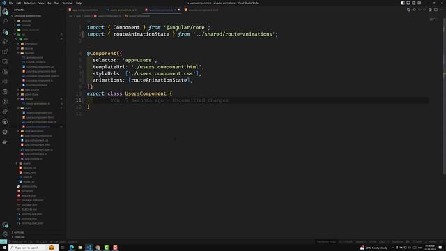This screenshot has width=446, height=251.
Task: Click the taskbar search box
Action: click(x=33, y=248)
